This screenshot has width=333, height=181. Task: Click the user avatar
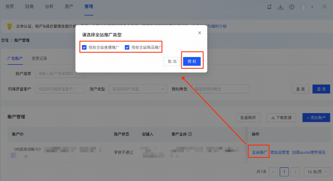point(303,7)
